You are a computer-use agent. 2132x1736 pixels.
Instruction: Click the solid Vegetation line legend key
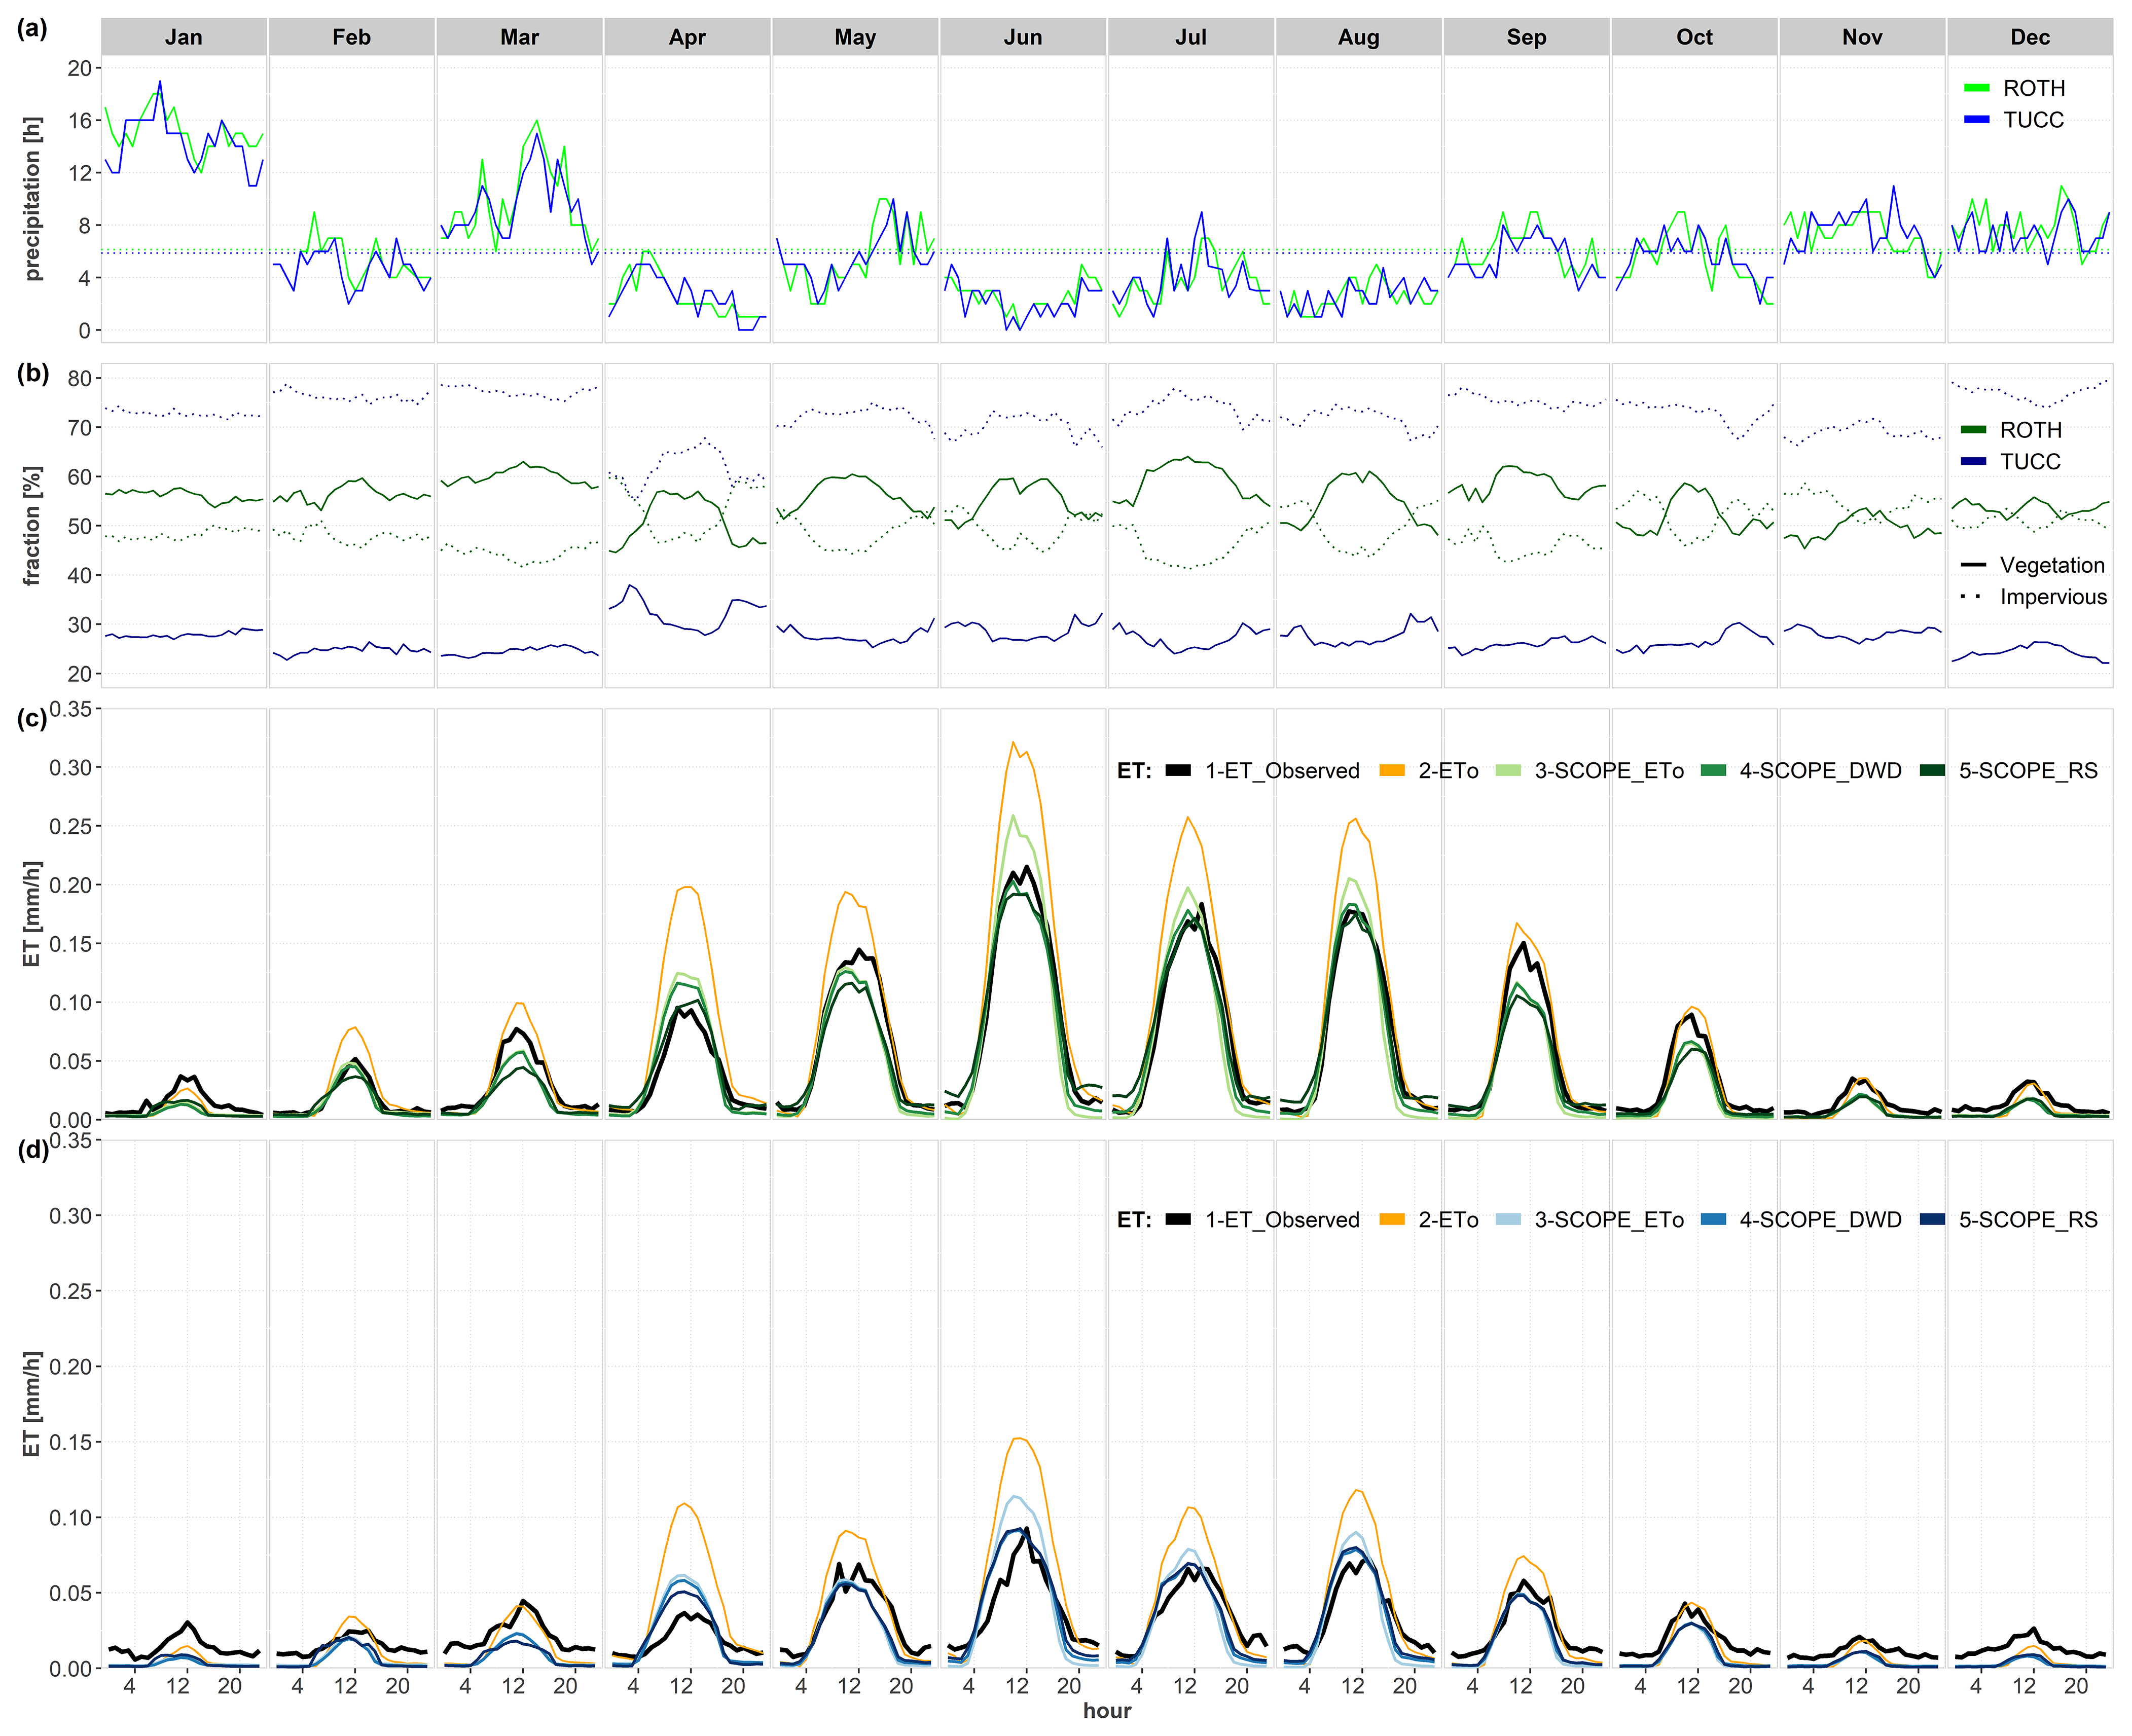coord(1973,566)
